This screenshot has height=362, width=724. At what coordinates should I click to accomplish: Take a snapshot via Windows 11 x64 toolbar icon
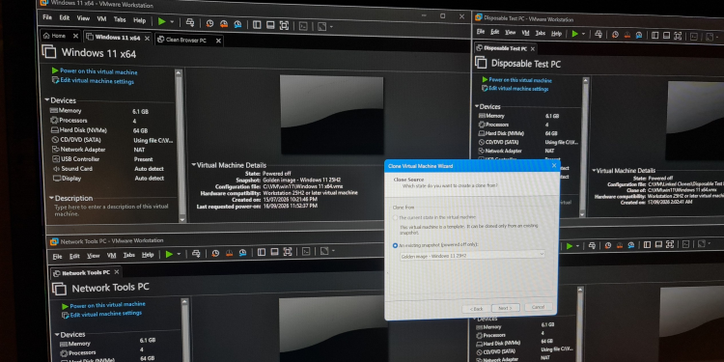point(210,23)
